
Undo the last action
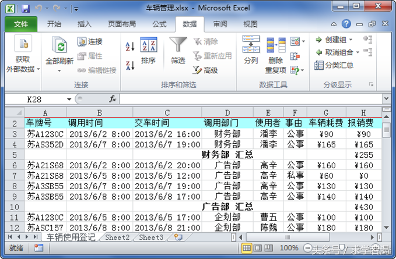click(x=38, y=9)
